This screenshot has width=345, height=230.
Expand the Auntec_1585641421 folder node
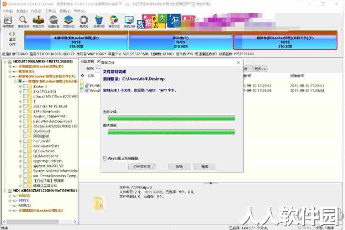click(20, 116)
